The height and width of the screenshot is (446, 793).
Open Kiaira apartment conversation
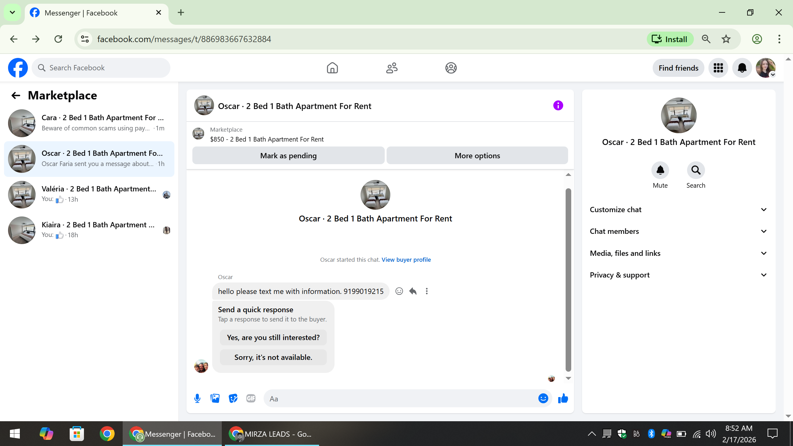point(89,230)
